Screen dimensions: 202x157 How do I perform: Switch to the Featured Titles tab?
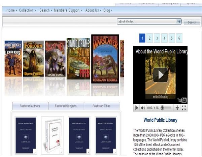click(102, 106)
